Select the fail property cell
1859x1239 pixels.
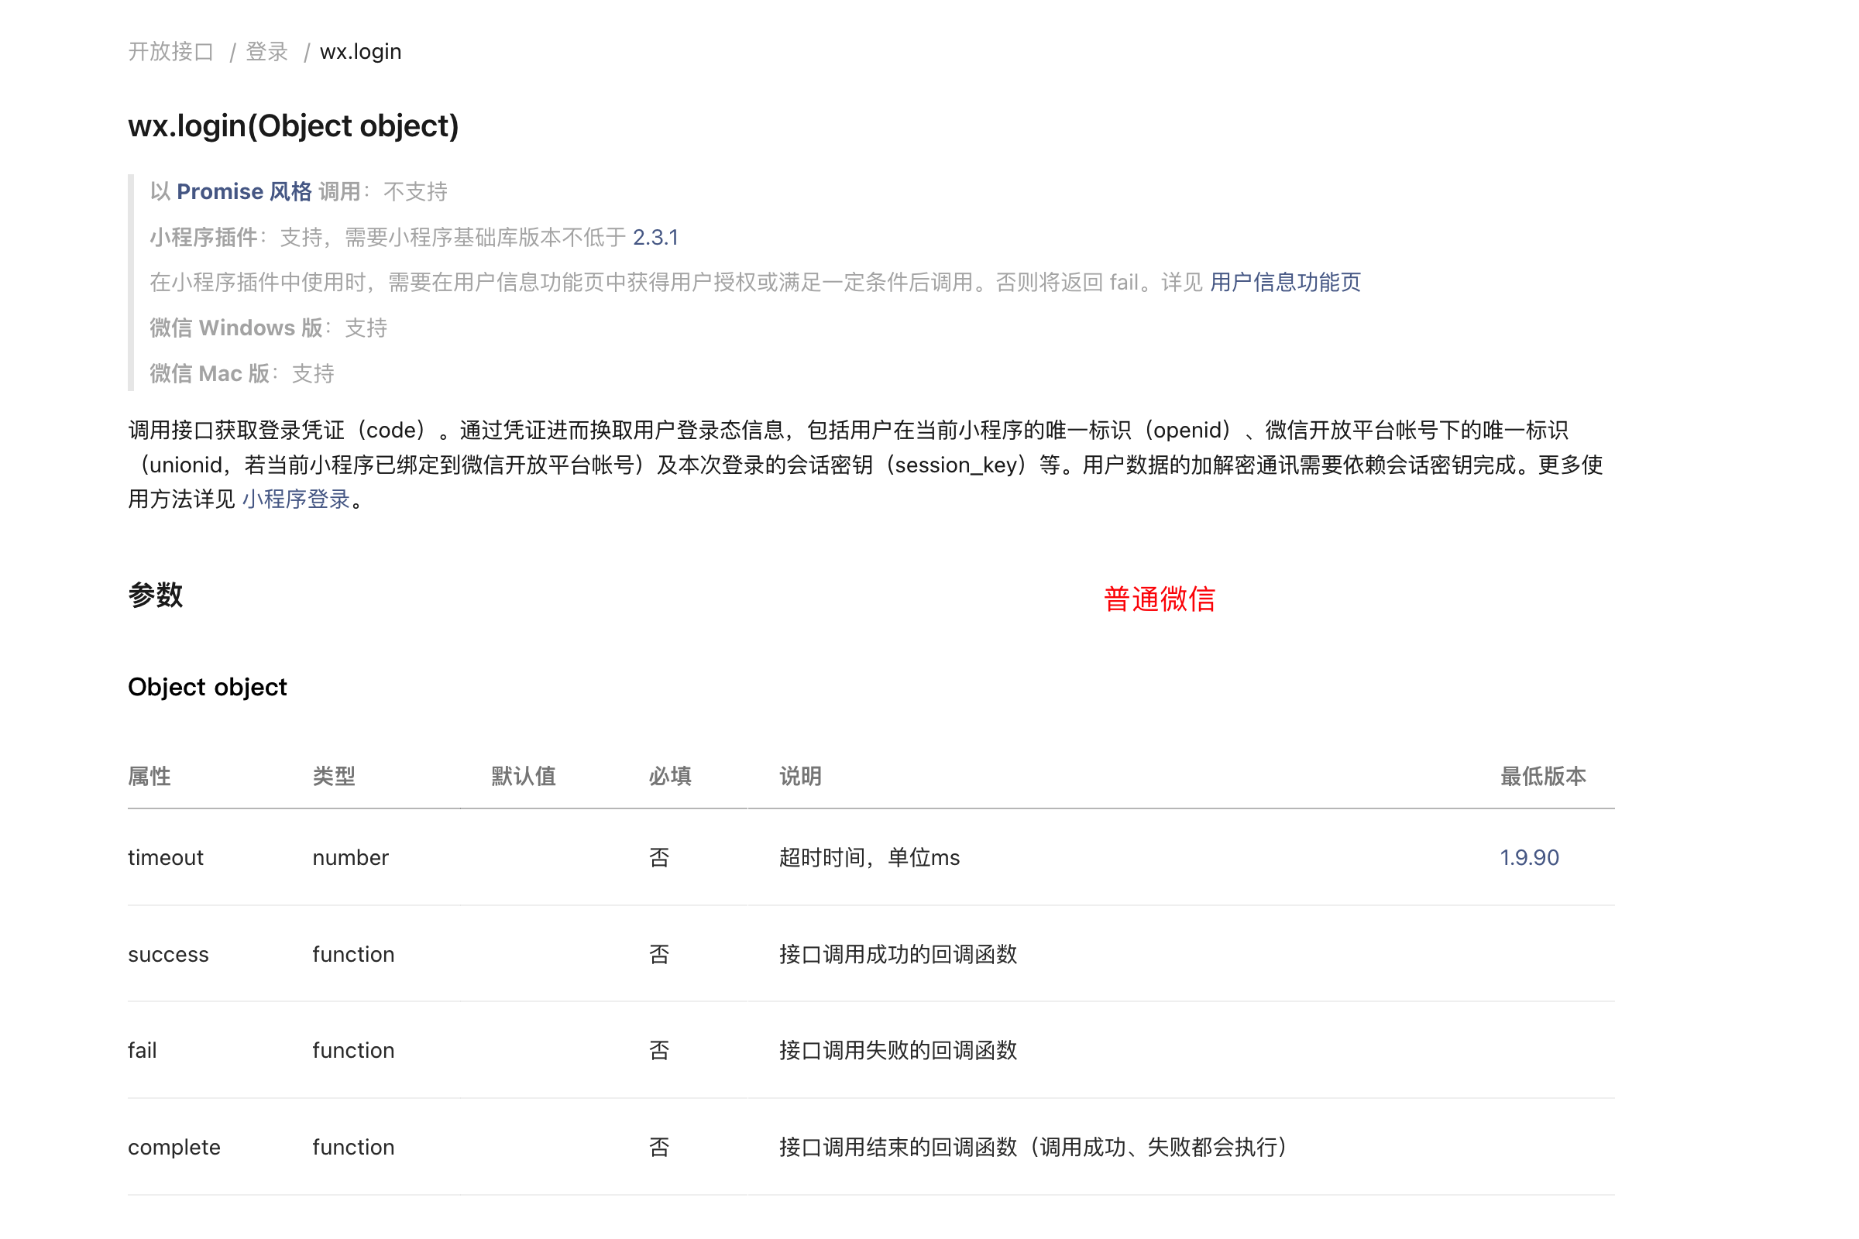click(x=143, y=1051)
